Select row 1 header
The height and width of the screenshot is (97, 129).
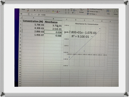pyautogui.click(x=21, y=21)
